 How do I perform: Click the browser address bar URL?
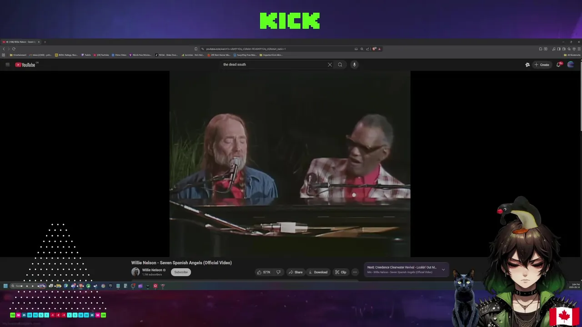pos(246,49)
